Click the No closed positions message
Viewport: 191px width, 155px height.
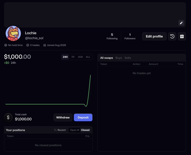48,145
